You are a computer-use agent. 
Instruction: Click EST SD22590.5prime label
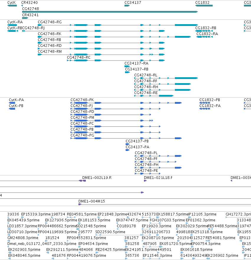[x=110, y=232]
